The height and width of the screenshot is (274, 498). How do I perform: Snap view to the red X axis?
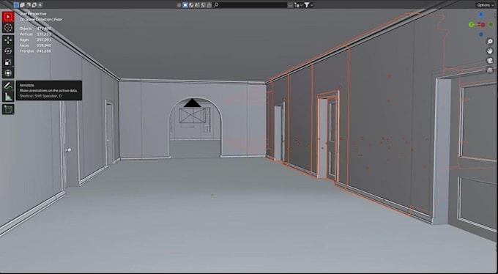483,24
